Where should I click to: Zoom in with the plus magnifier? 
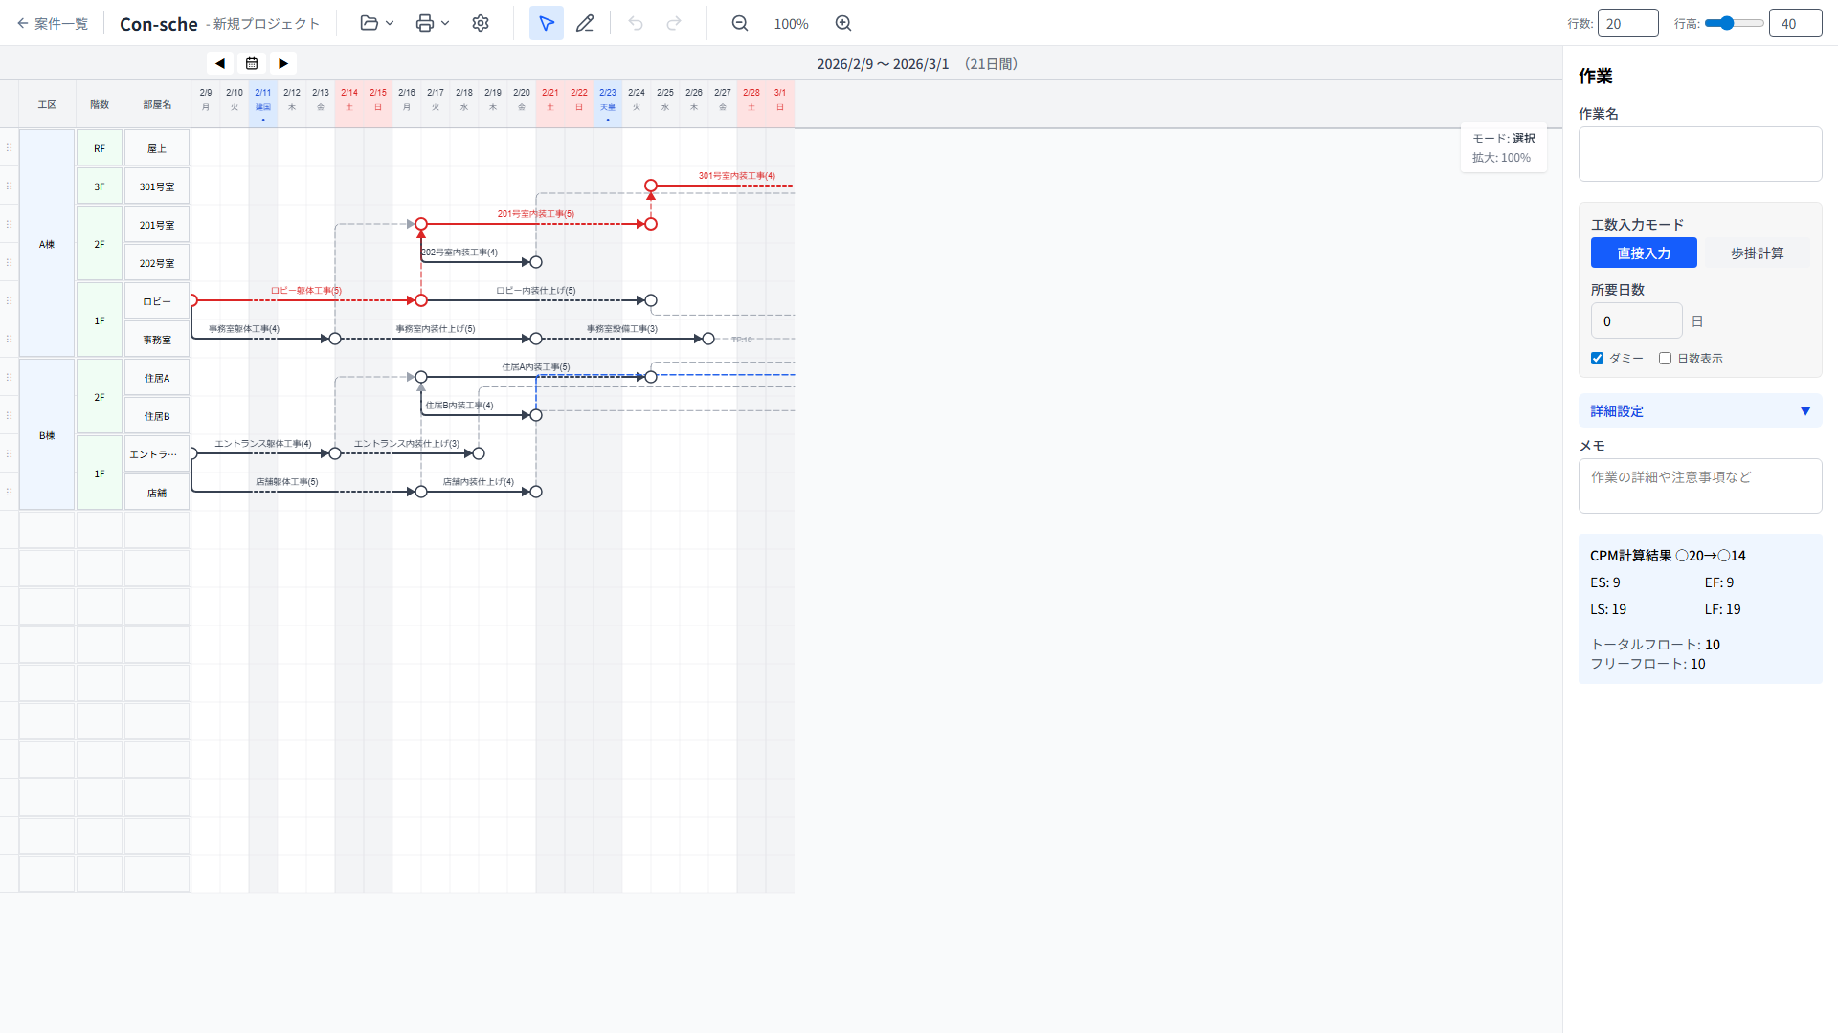tap(843, 23)
